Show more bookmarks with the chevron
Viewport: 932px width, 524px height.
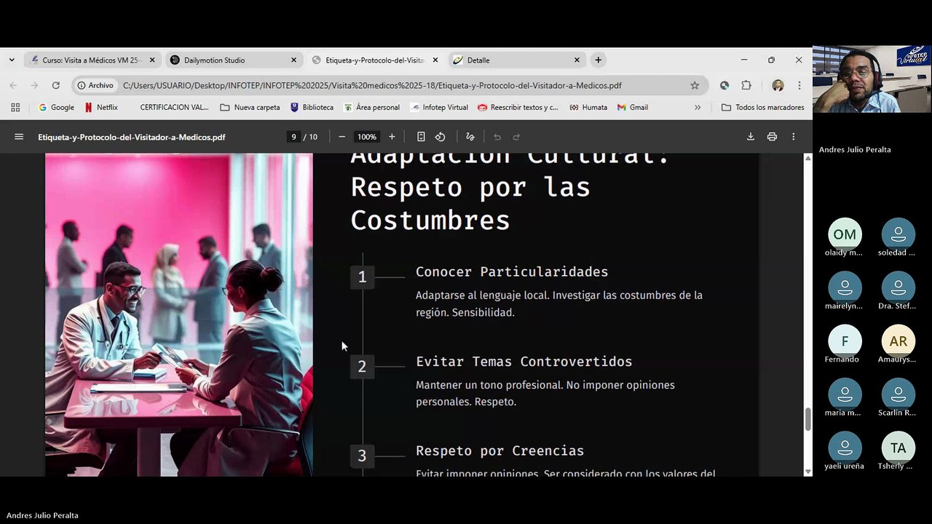click(x=698, y=107)
